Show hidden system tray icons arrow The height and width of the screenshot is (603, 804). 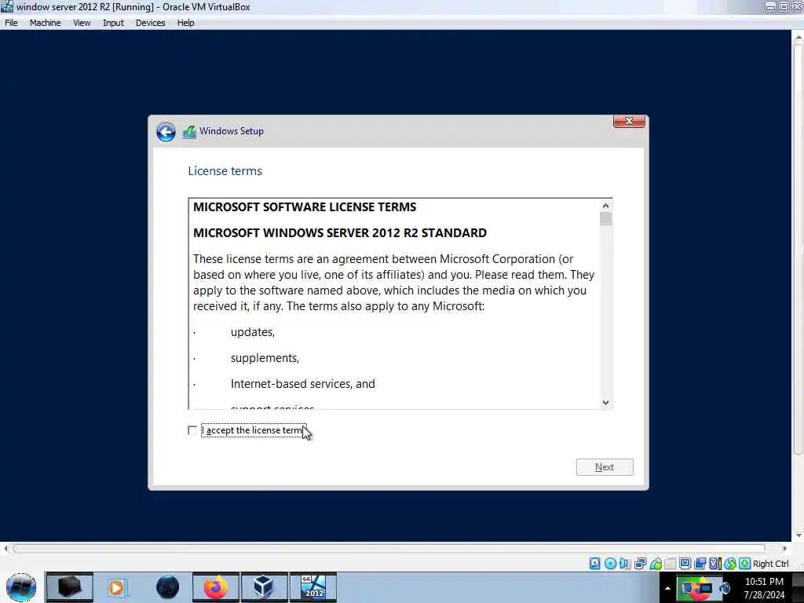click(667, 588)
